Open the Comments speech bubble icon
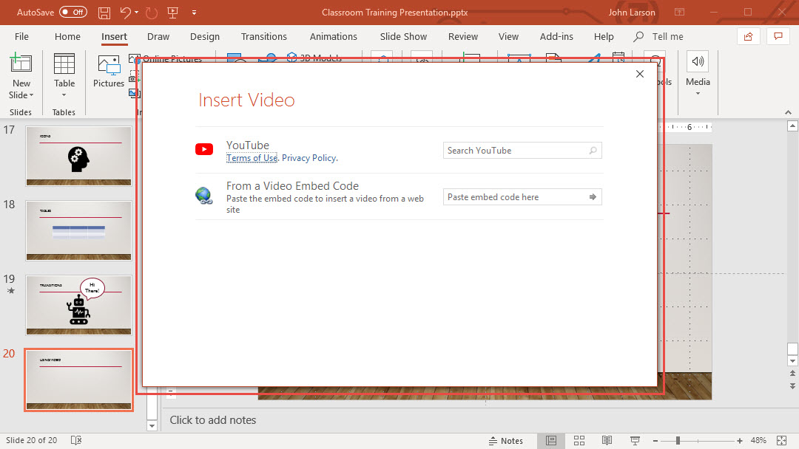This screenshot has width=799, height=449. (x=777, y=36)
